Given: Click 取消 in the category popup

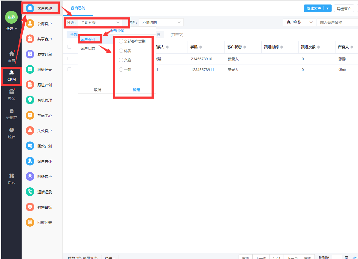Looking at the screenshot, I should pyautogui.click(x=98, y=90).
